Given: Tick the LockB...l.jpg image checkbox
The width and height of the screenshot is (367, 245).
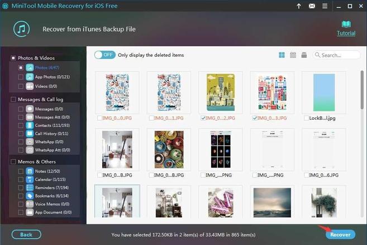Looking at the screenshot, I should pos(305,118).
